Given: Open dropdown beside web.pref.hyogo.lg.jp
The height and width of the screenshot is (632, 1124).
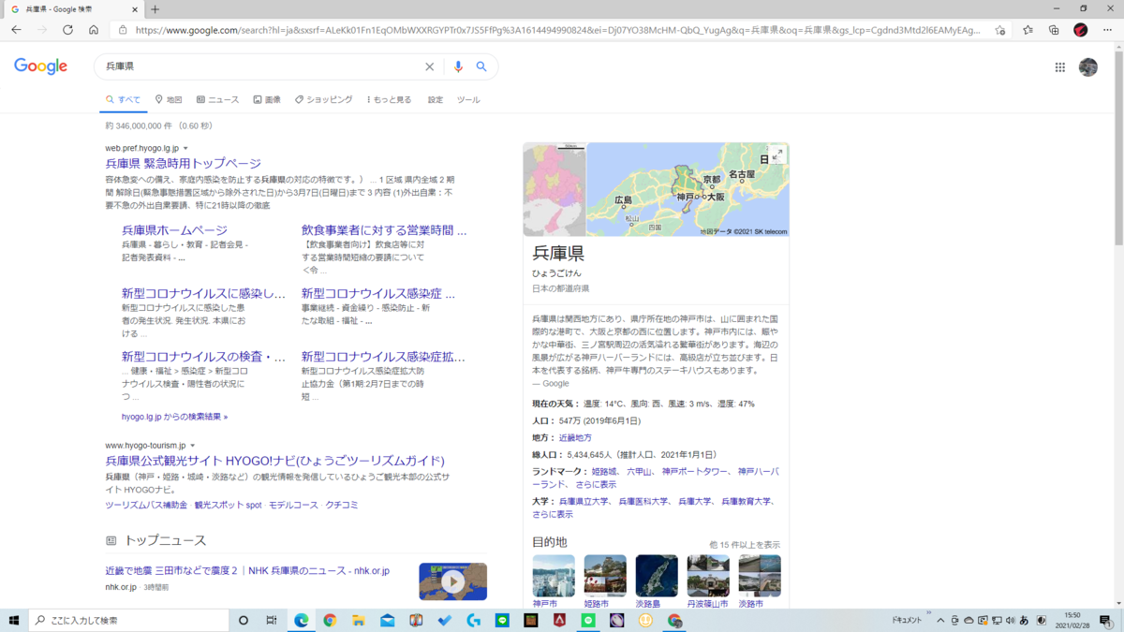Looking at the screenshot, I should pos(185,149).
